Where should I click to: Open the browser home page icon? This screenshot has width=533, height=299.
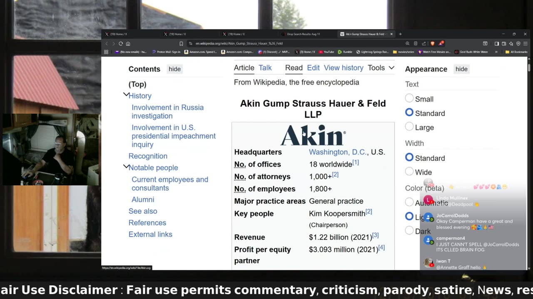(128, 44)
